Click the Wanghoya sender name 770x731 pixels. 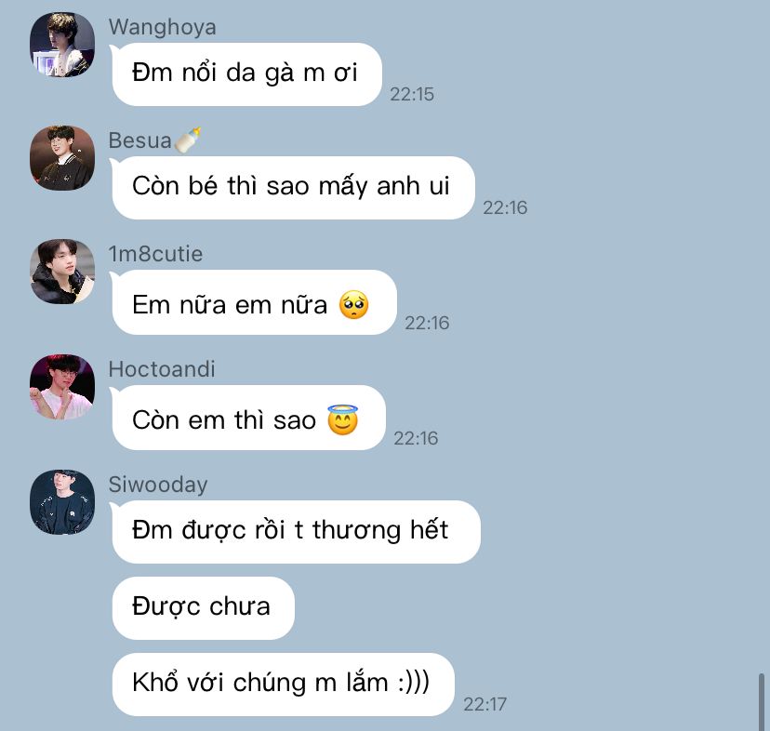point(163,28)
